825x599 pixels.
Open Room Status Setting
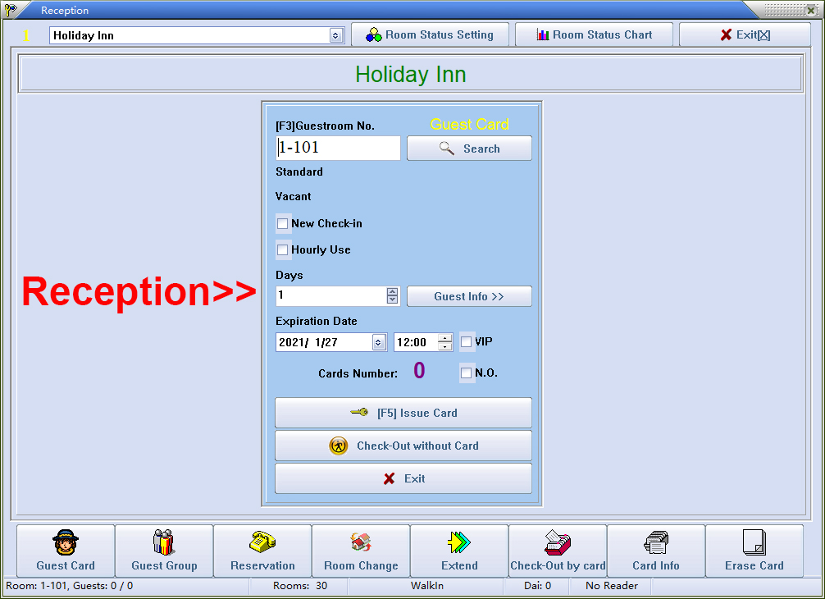point(430,34)
